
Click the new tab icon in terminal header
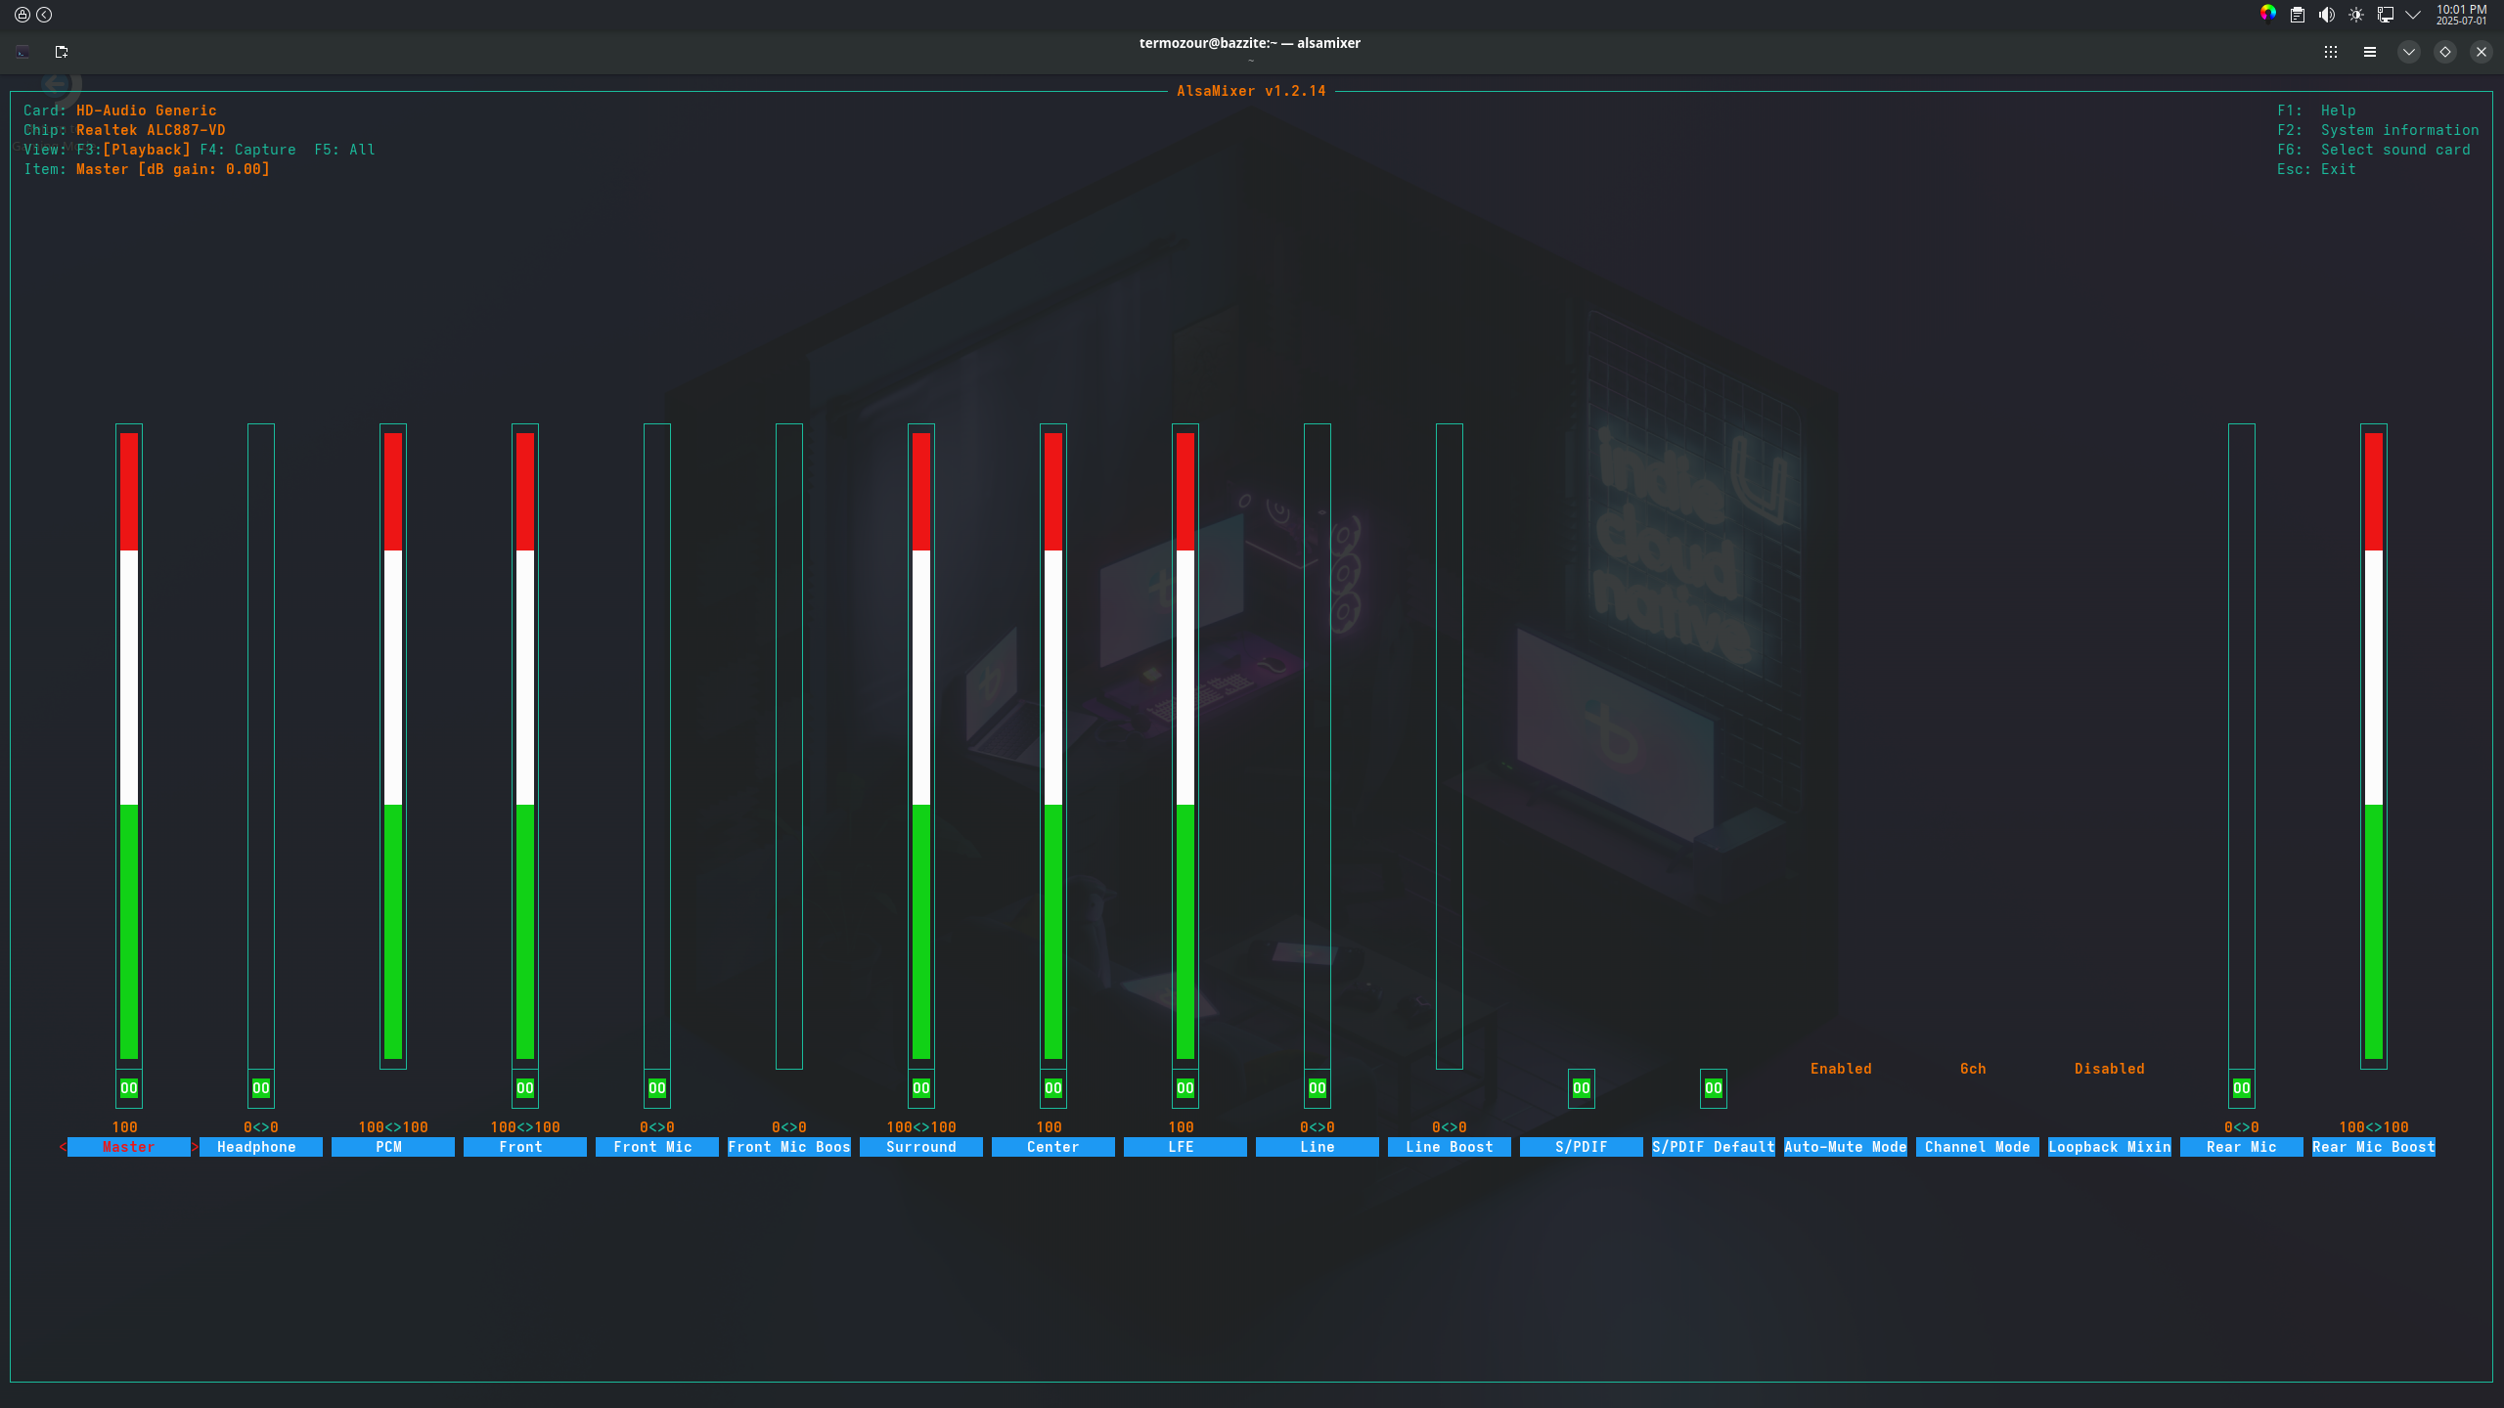[x=62, y=52]
